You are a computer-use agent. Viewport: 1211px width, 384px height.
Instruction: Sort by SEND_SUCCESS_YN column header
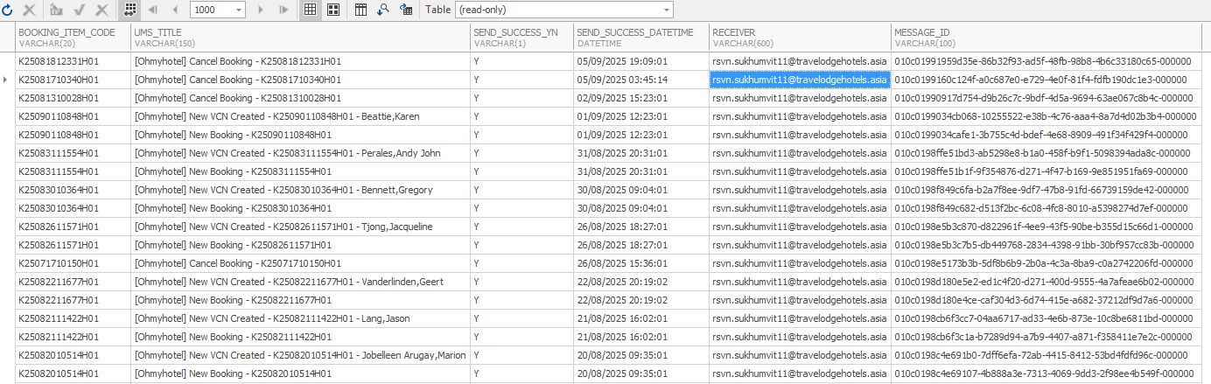522,37
